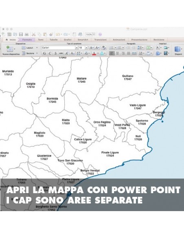184x238 pixels.
Task: Insert a shape from Inserisci group
Action: pos(158,53)
